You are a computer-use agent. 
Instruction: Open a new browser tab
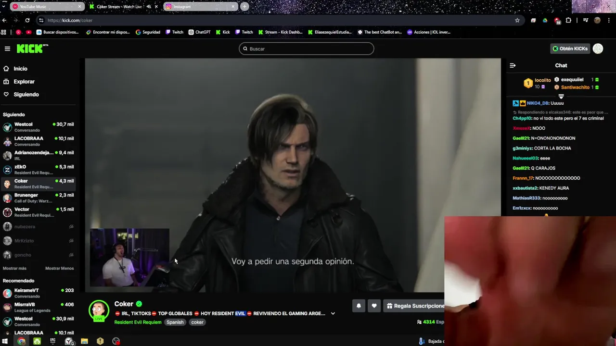[x=244, y=7]
